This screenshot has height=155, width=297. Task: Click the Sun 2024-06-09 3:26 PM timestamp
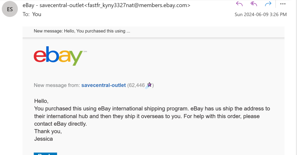[x=260, y=15]
